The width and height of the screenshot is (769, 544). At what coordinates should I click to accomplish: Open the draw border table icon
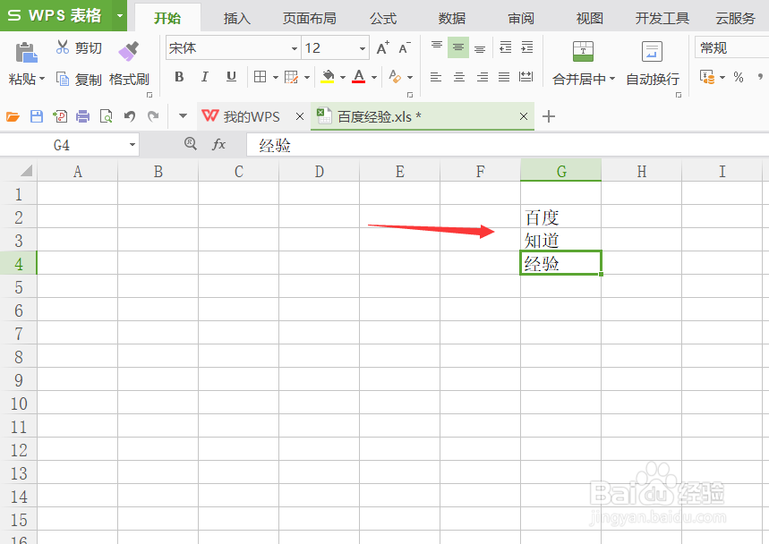pyautogui.click(x=291, y=77)
